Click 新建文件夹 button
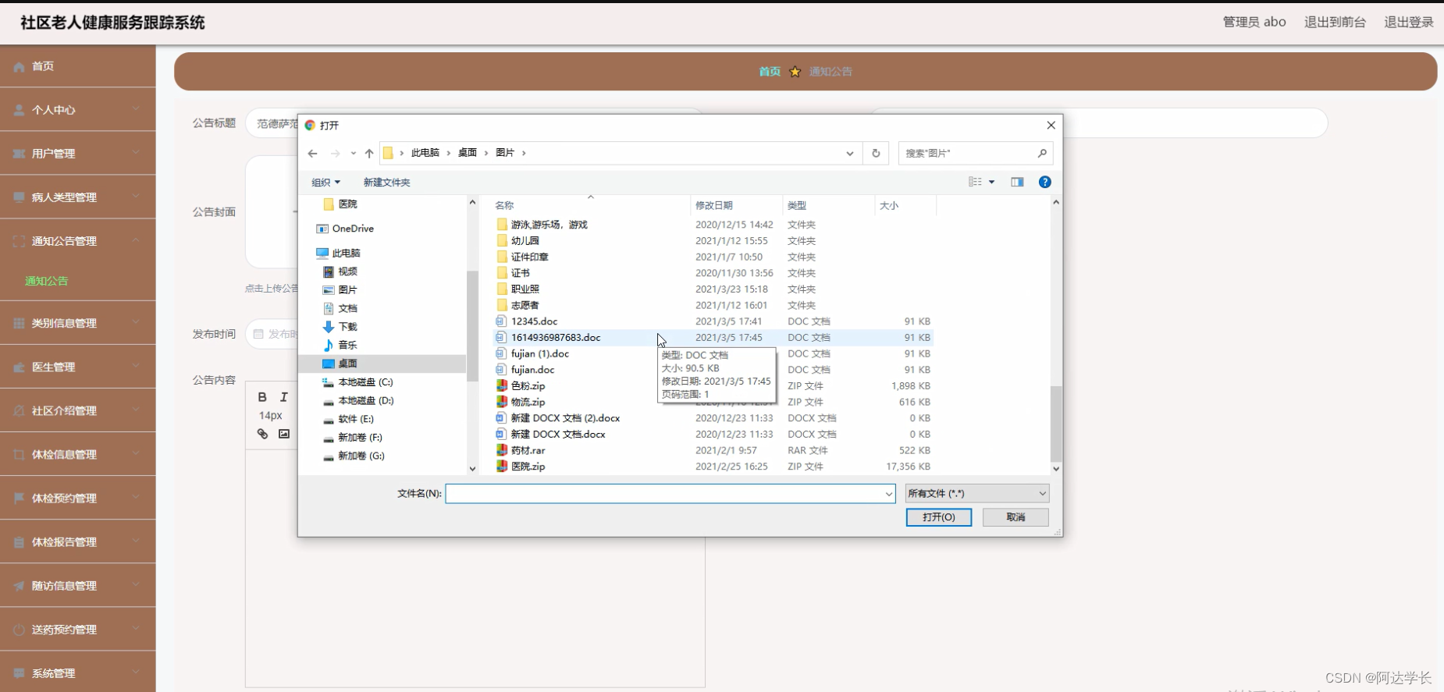 [386, 183]
